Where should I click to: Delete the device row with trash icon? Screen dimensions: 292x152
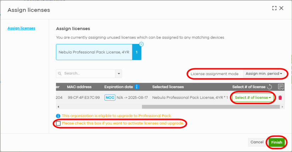[280, 98]
